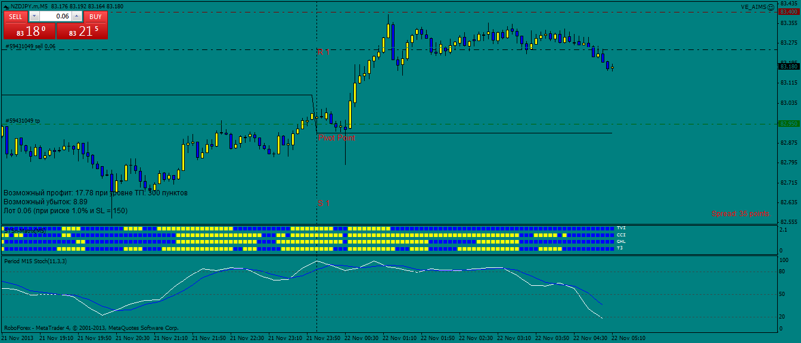The width and height of the screenshot is (801, 343).
Task: Click the RoboForex MetaTrader 4 copyright text
Action: click(91, 328)
